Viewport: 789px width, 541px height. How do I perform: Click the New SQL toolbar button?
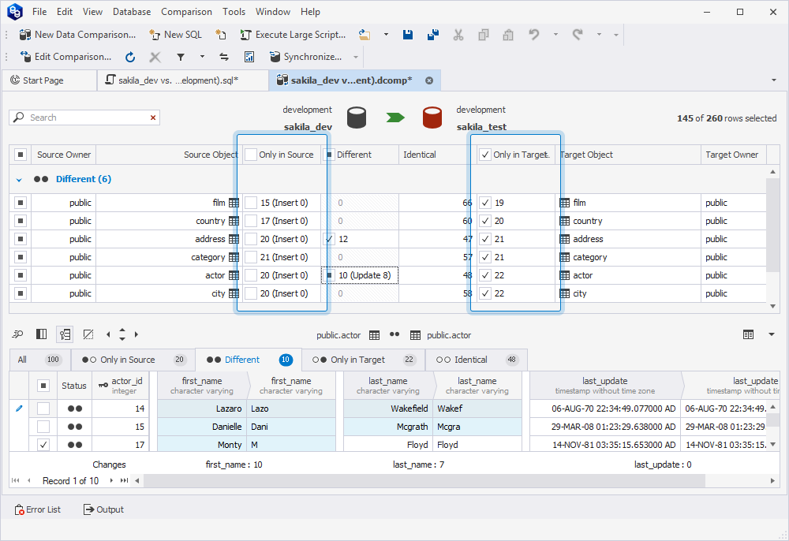point(175,35)
